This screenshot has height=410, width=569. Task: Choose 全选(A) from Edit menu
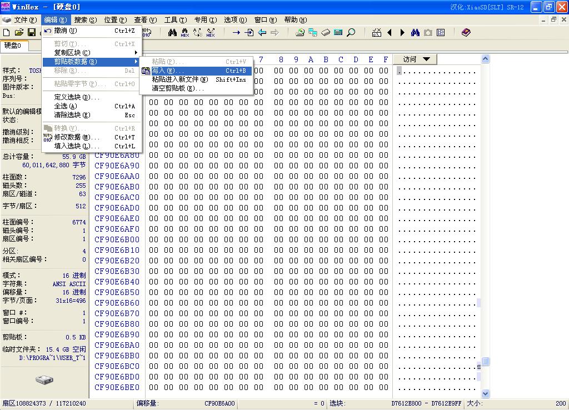92,106
